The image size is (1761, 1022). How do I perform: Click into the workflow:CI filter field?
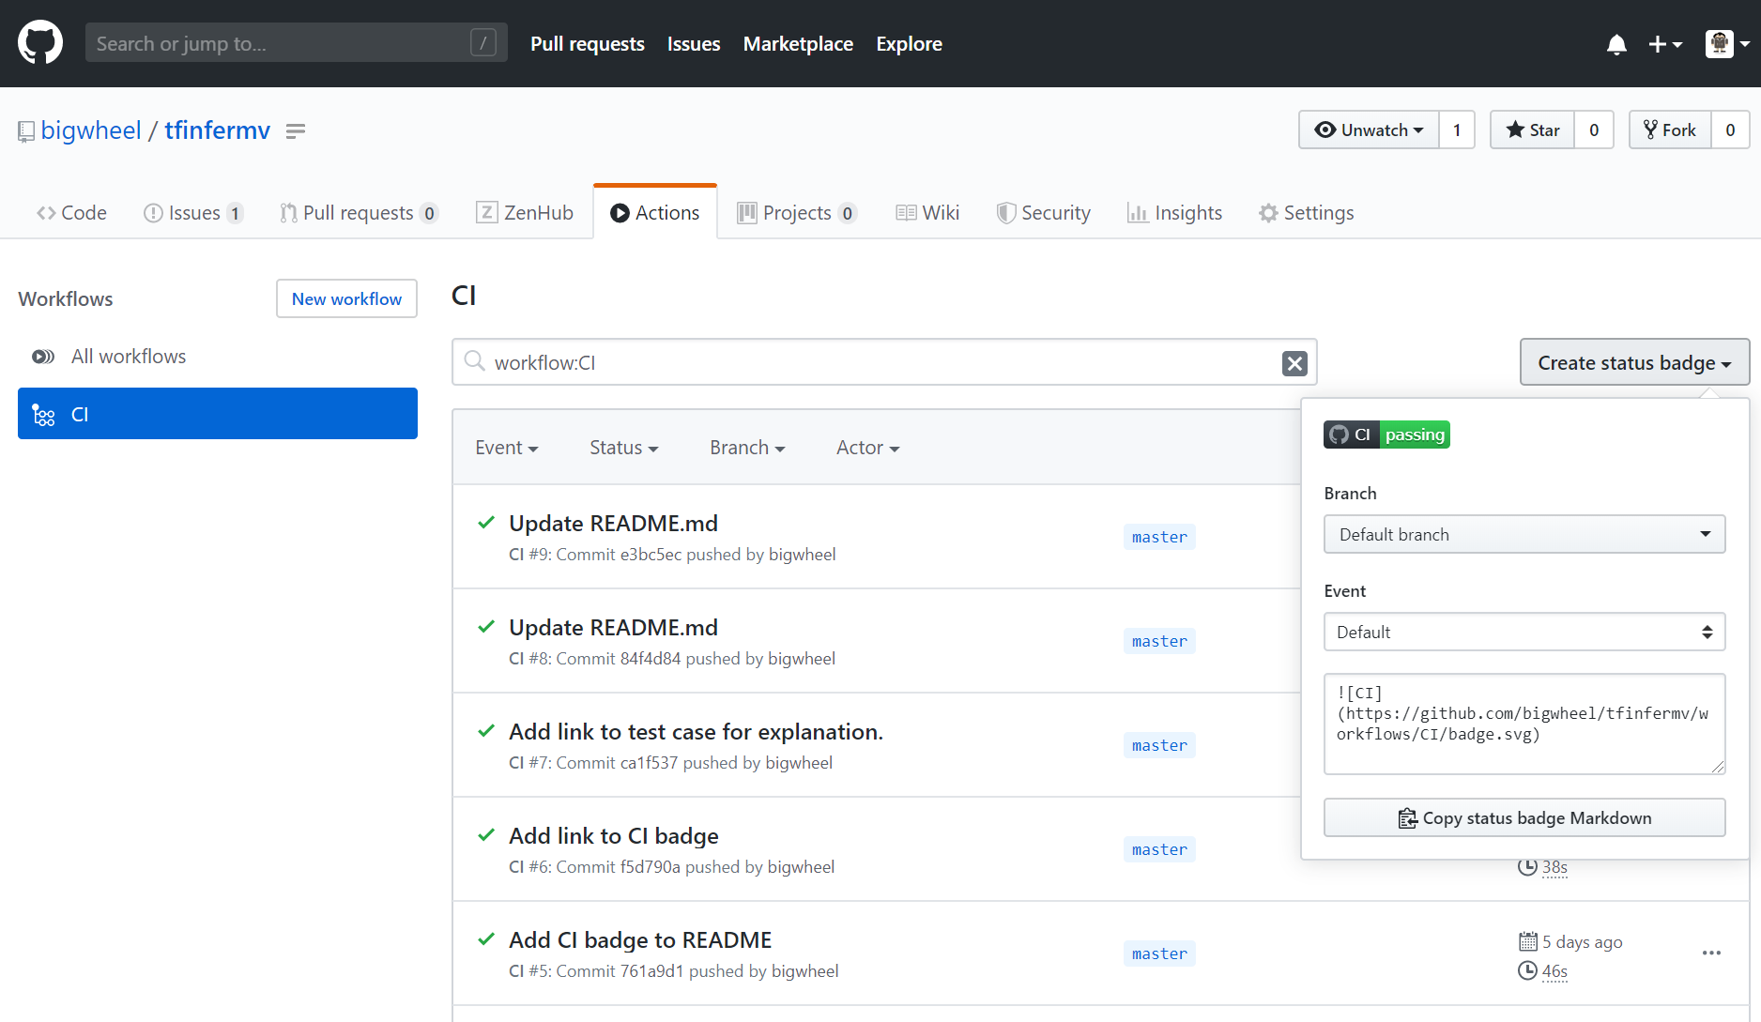pos(884,362)
